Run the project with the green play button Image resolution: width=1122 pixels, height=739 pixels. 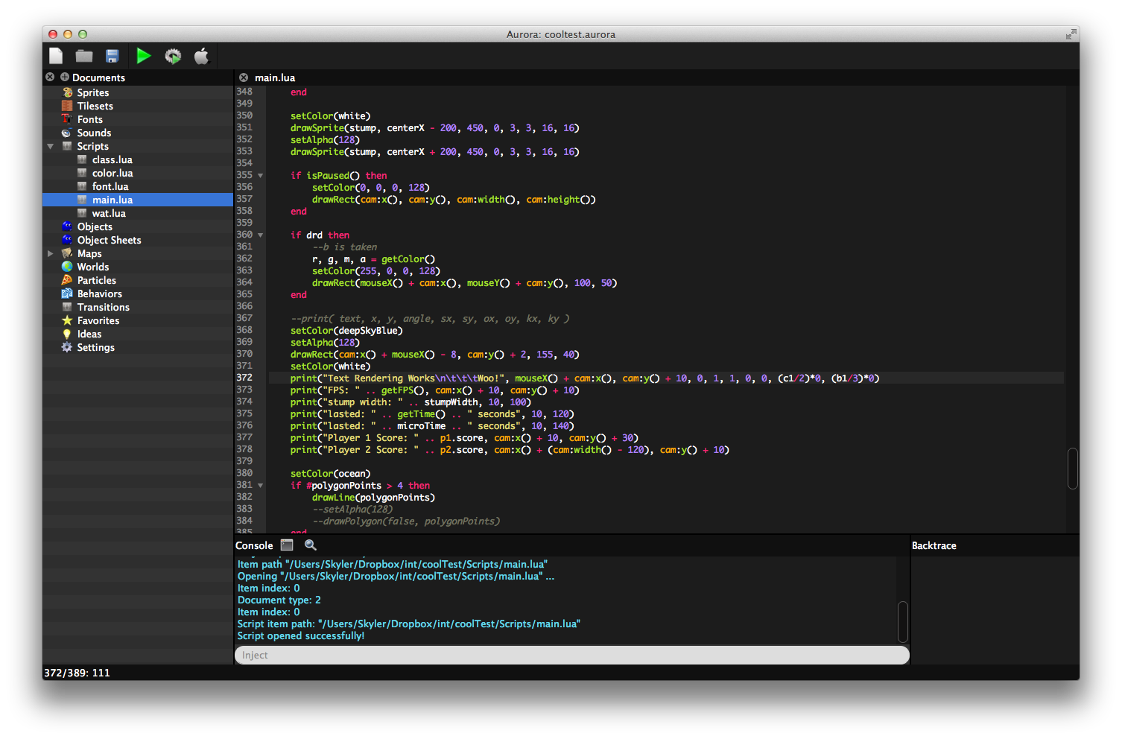pos(144,56)
